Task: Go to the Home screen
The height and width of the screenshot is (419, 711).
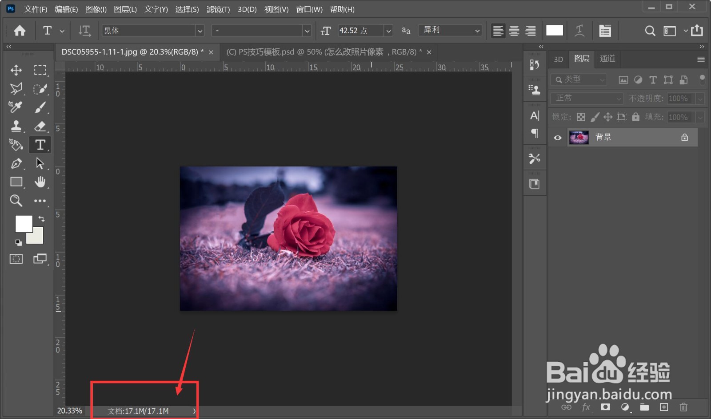Action: [x=20, y=30]
